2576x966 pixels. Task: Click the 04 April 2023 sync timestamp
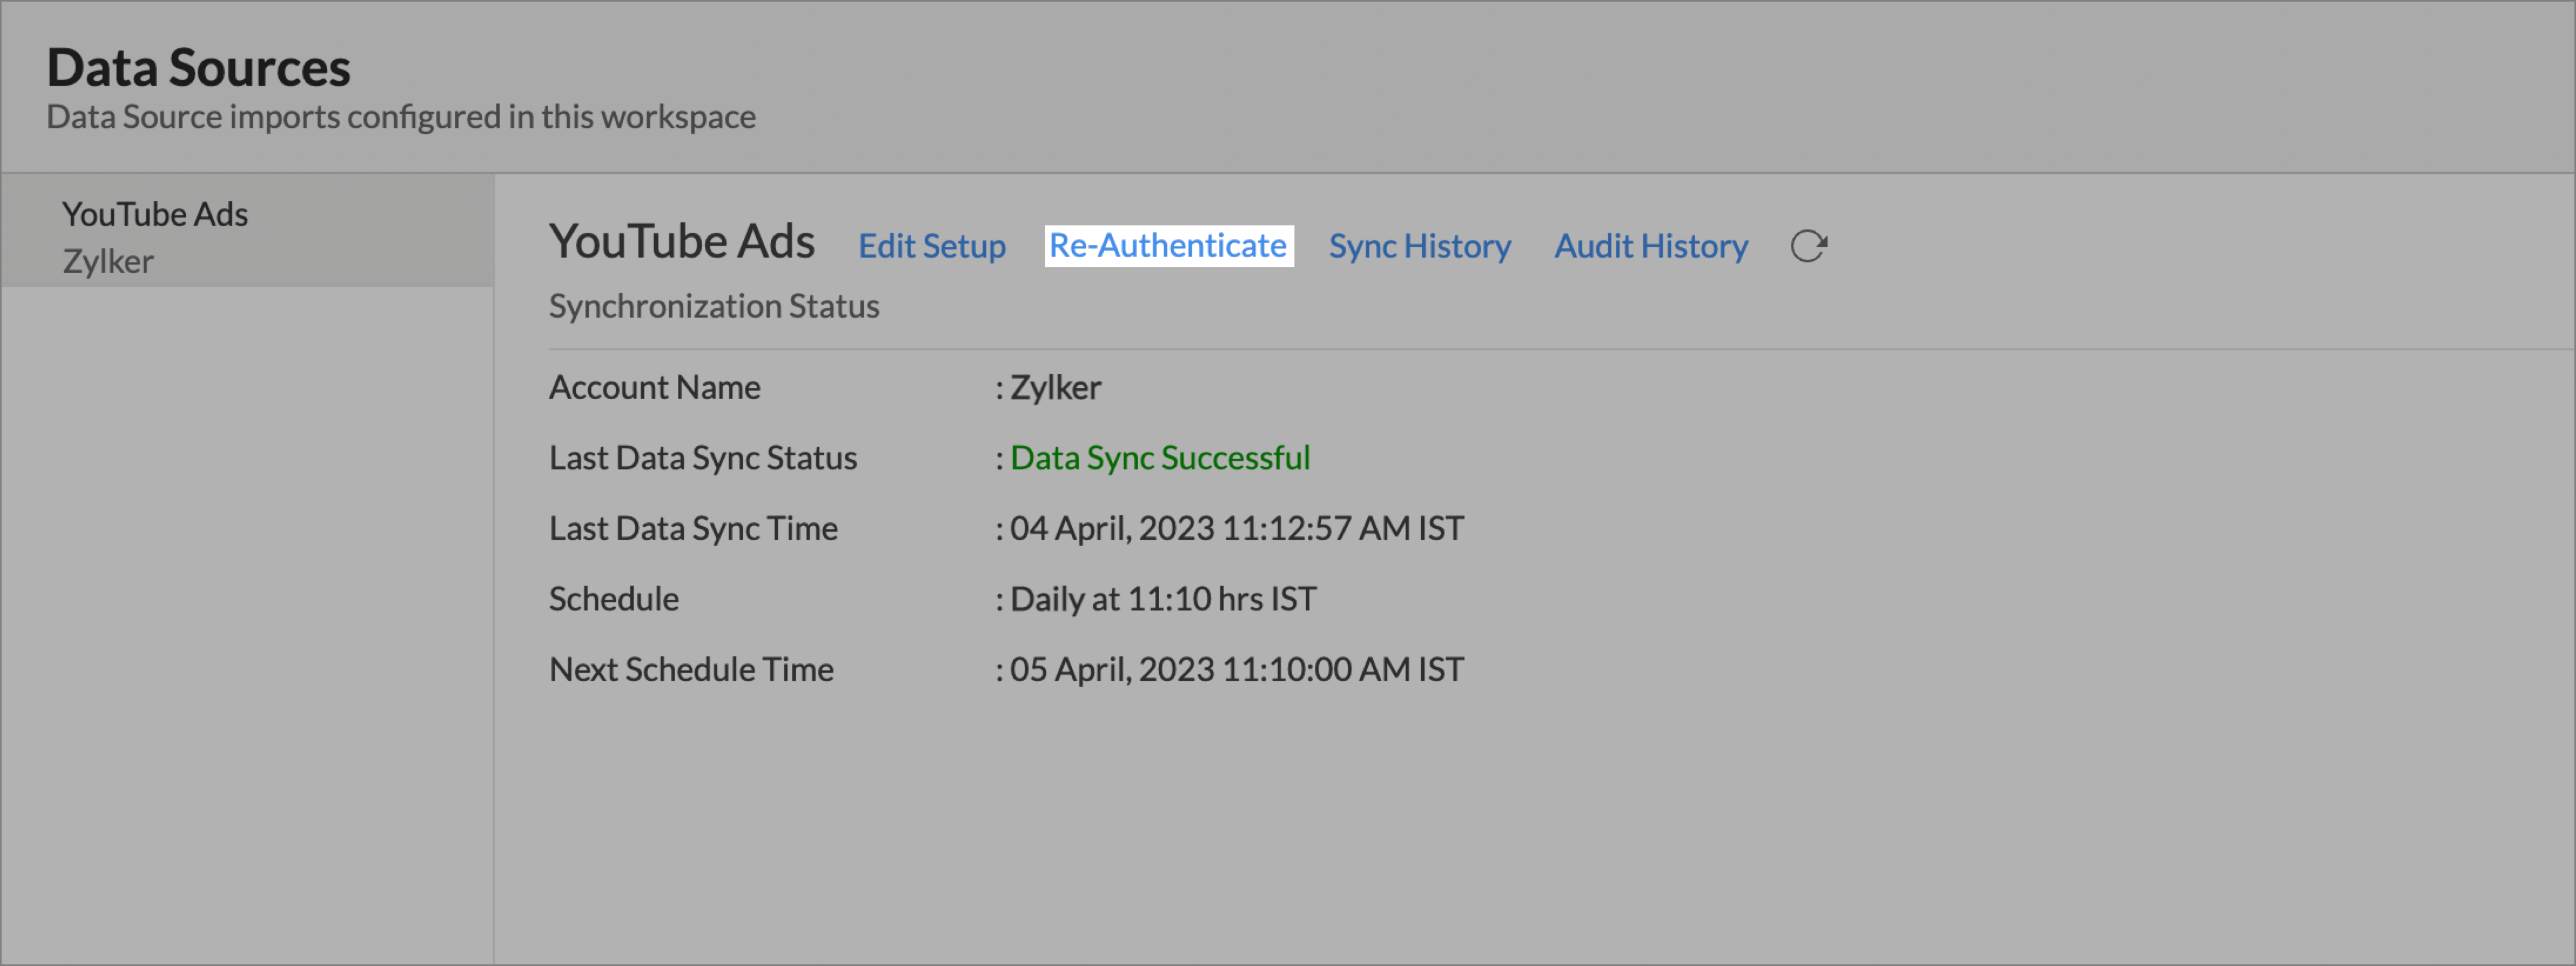[1236, 528]
